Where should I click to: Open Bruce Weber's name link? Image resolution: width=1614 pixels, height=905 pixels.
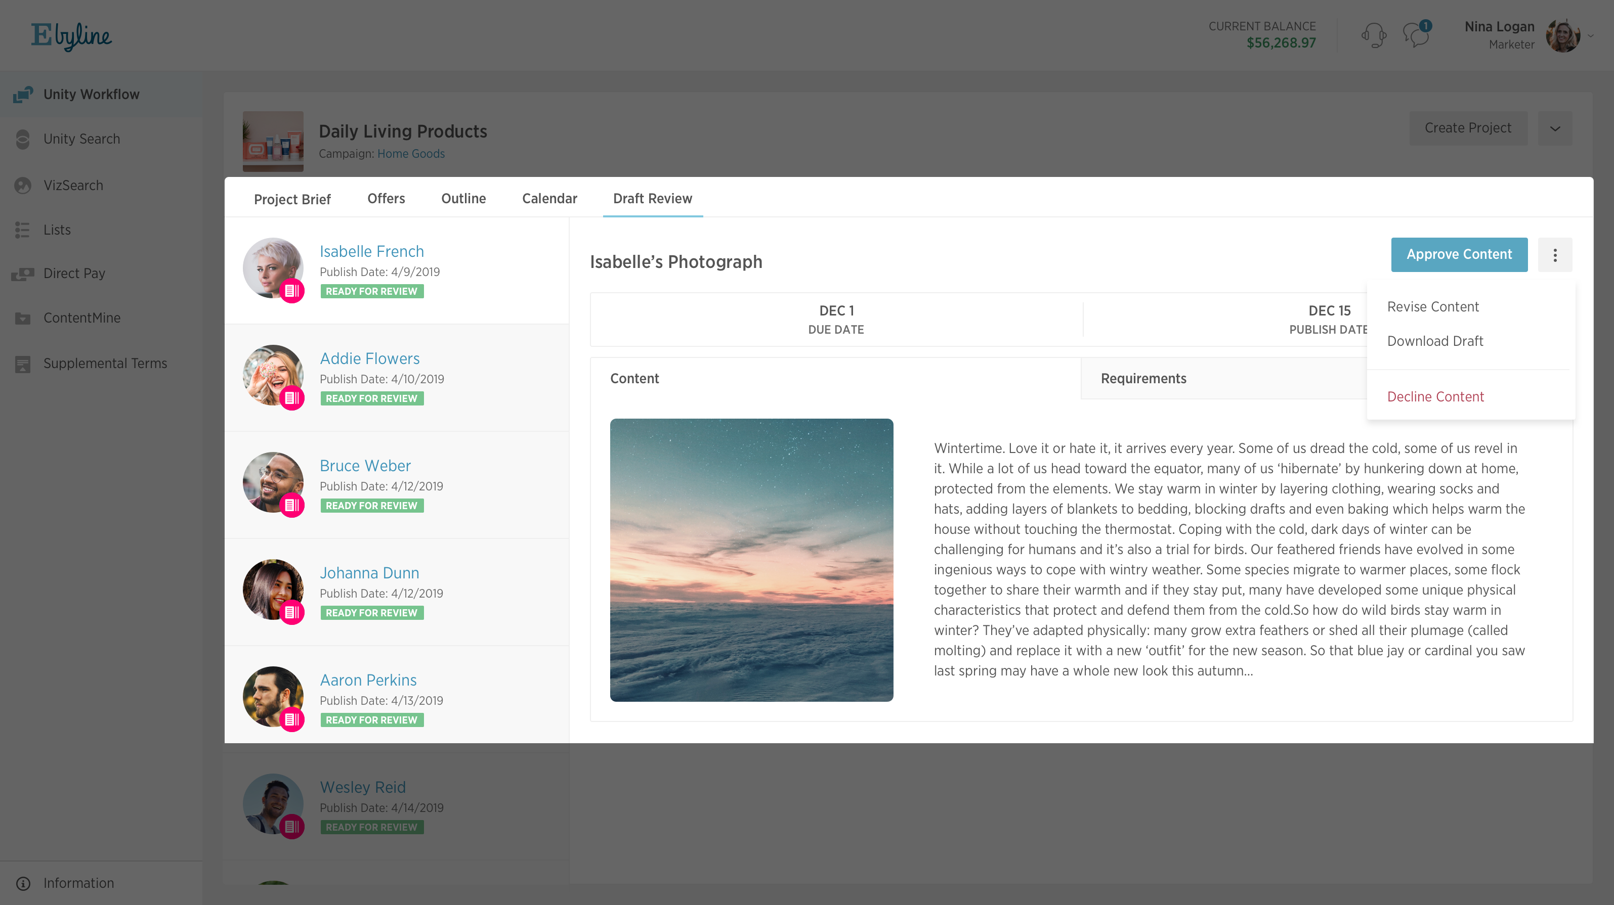(365, 465)
